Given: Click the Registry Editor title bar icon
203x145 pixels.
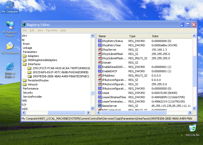Looking at the screenshot, I should (24, 24).
